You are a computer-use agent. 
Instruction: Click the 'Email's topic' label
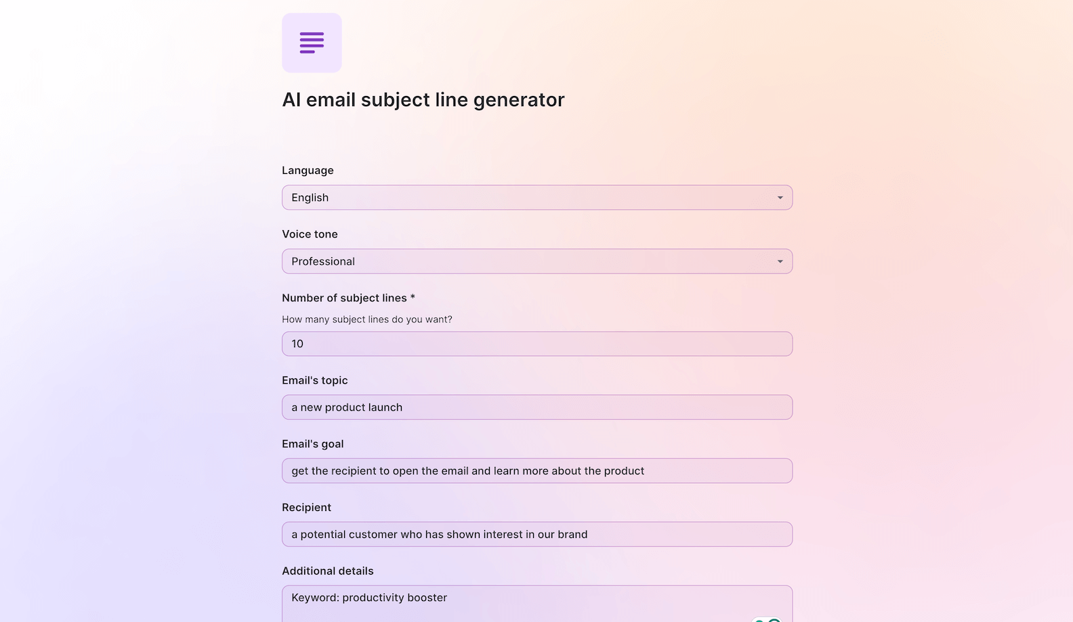[x=314, y=380]
